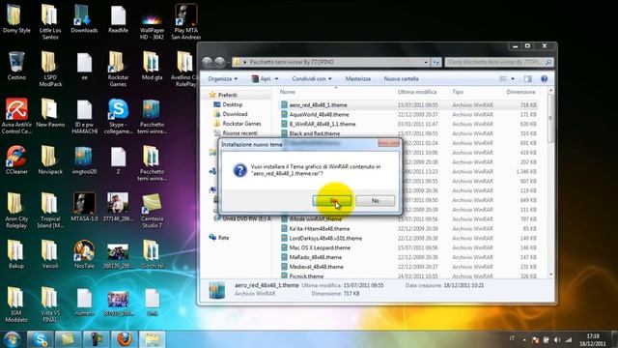
Task: Expand the address bar history dropdown
Action: (x=426, y=62)
